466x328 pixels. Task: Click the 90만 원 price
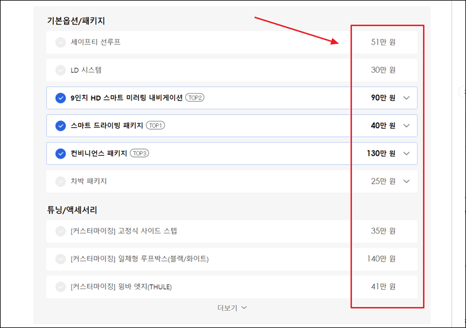point(383,98)
